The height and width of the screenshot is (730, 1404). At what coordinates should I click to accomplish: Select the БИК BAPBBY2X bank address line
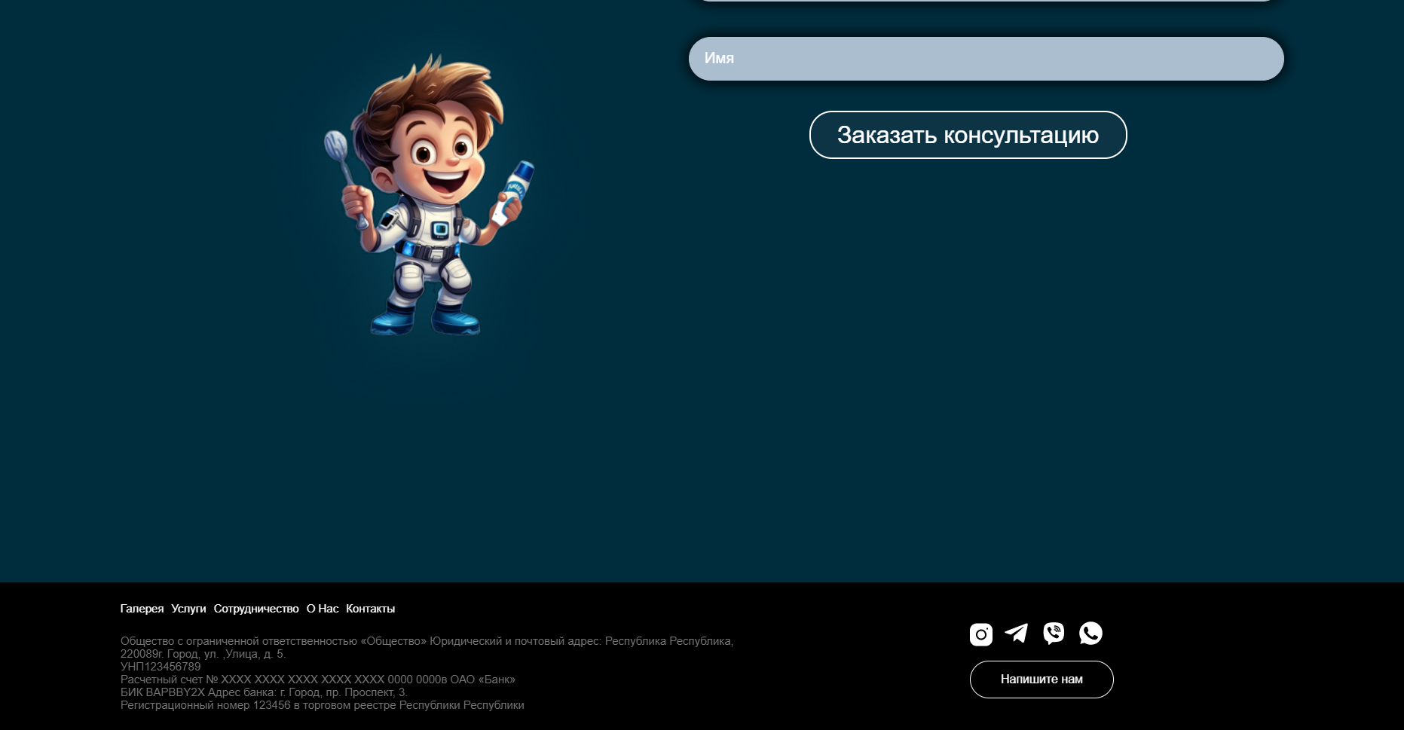click(x=264, y=692)
